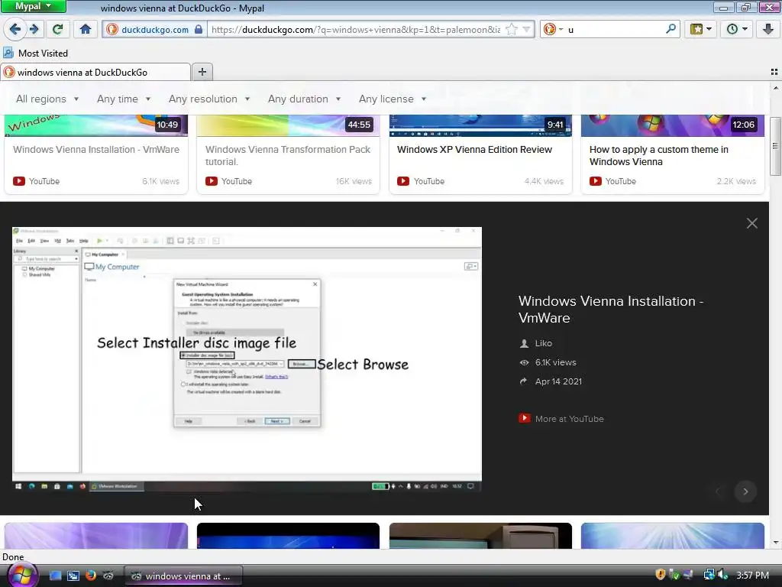Image resolution: width=782 pixels, height=587 pixels.
Task: Open the Windows Start orb
Action: coord(21,575)
